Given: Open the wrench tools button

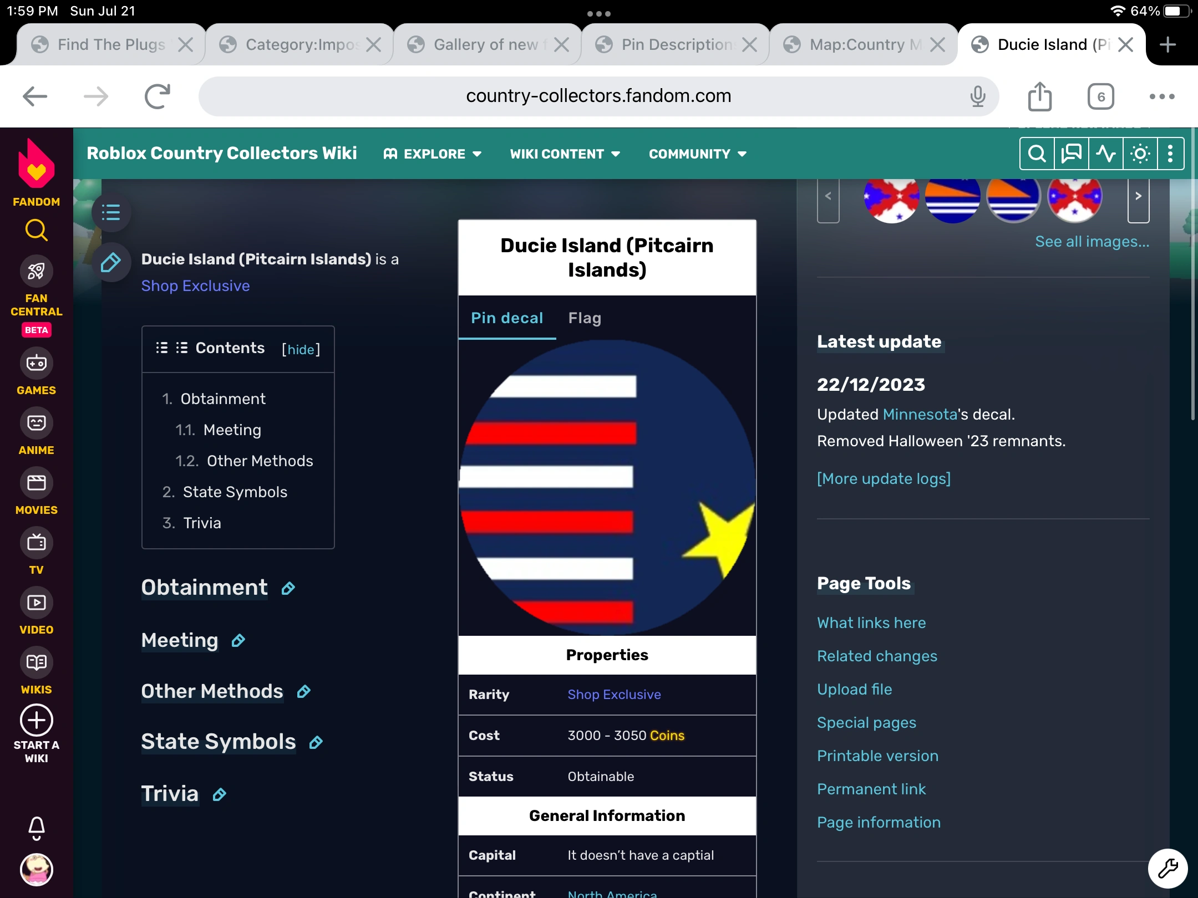Looking at the screenshot, I should pos(1167,868).
